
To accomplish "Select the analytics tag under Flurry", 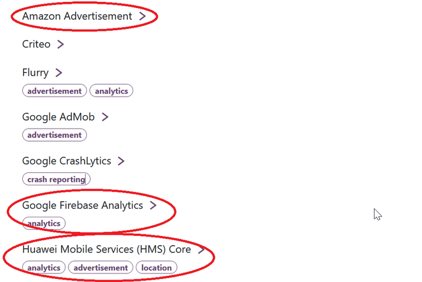I will [x=111, y=91].
